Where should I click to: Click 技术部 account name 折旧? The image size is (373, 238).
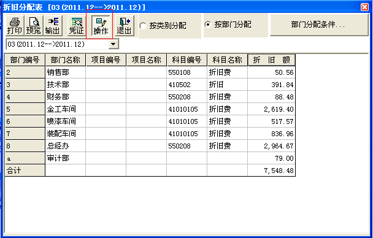227,85
